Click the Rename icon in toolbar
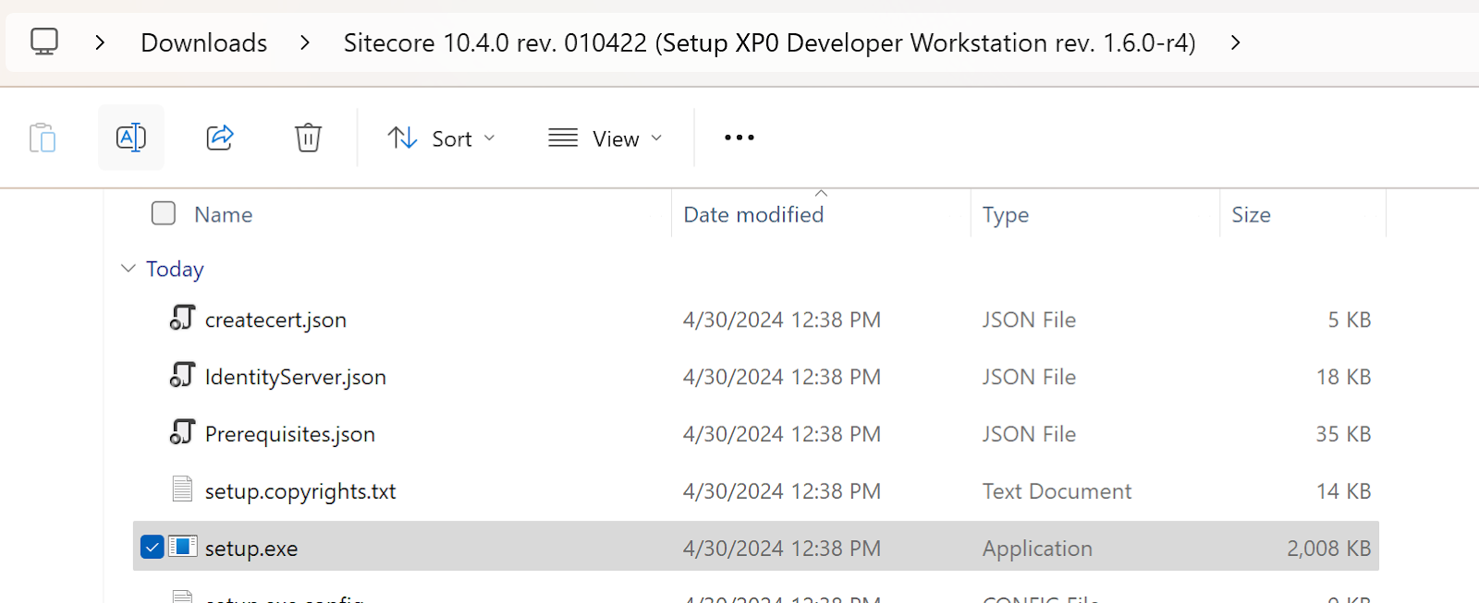 (131, 138)
